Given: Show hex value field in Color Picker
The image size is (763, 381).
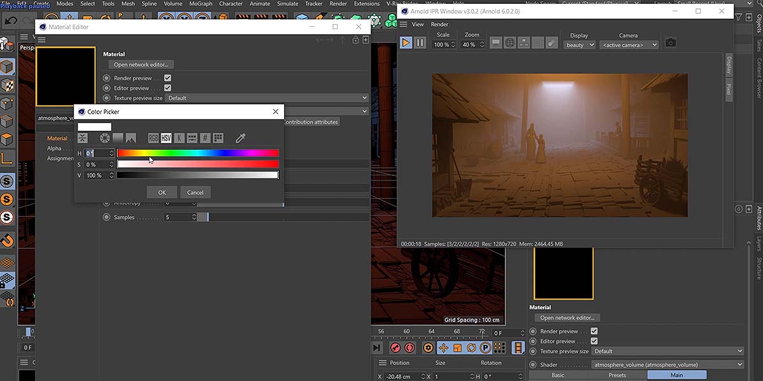Looking at the screenshot, I should (205, 138).
